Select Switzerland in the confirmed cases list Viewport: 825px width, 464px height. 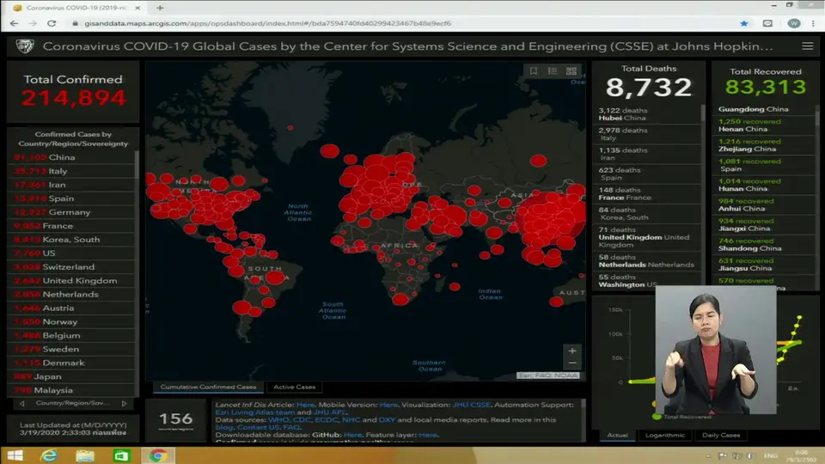pyautogui.click(x=71, y=266)
